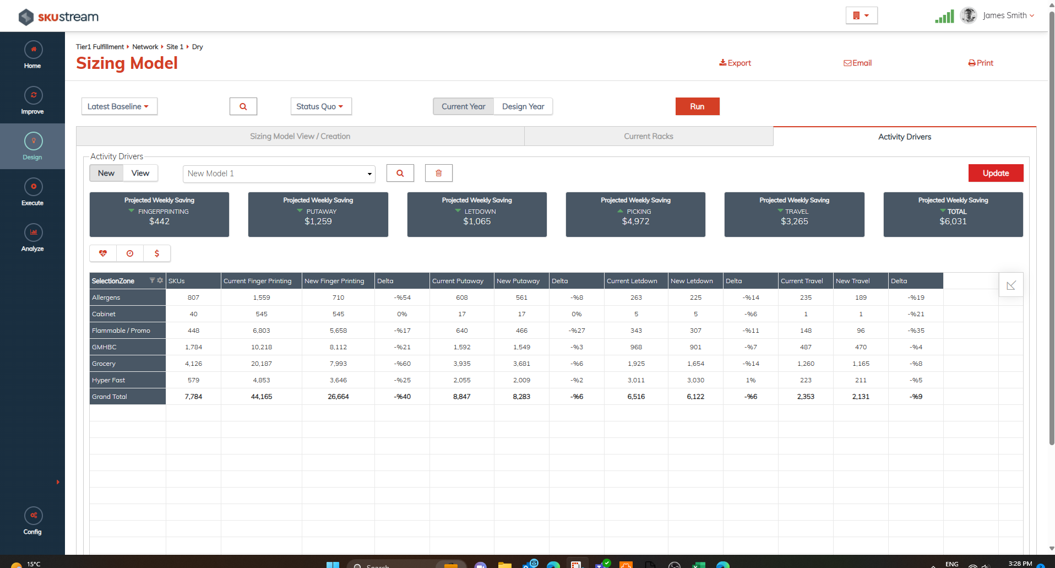Open the Improve section in the sidebar
Image resolution: width=1055 pixels, height=568 pixels.
tap(32, 101)
